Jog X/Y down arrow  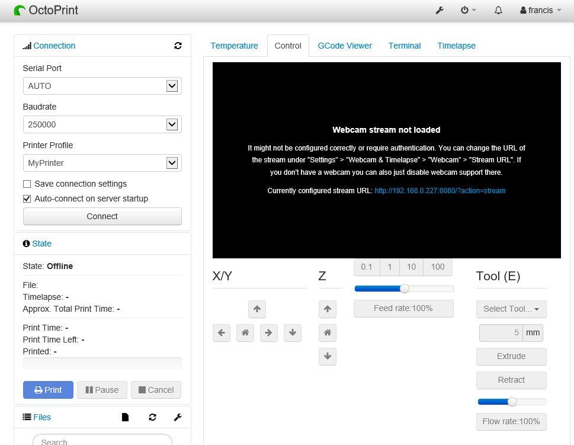(x=293, y=333)
